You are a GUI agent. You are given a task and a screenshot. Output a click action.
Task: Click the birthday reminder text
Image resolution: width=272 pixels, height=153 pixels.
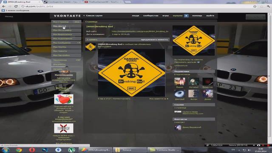coord(64,80)
